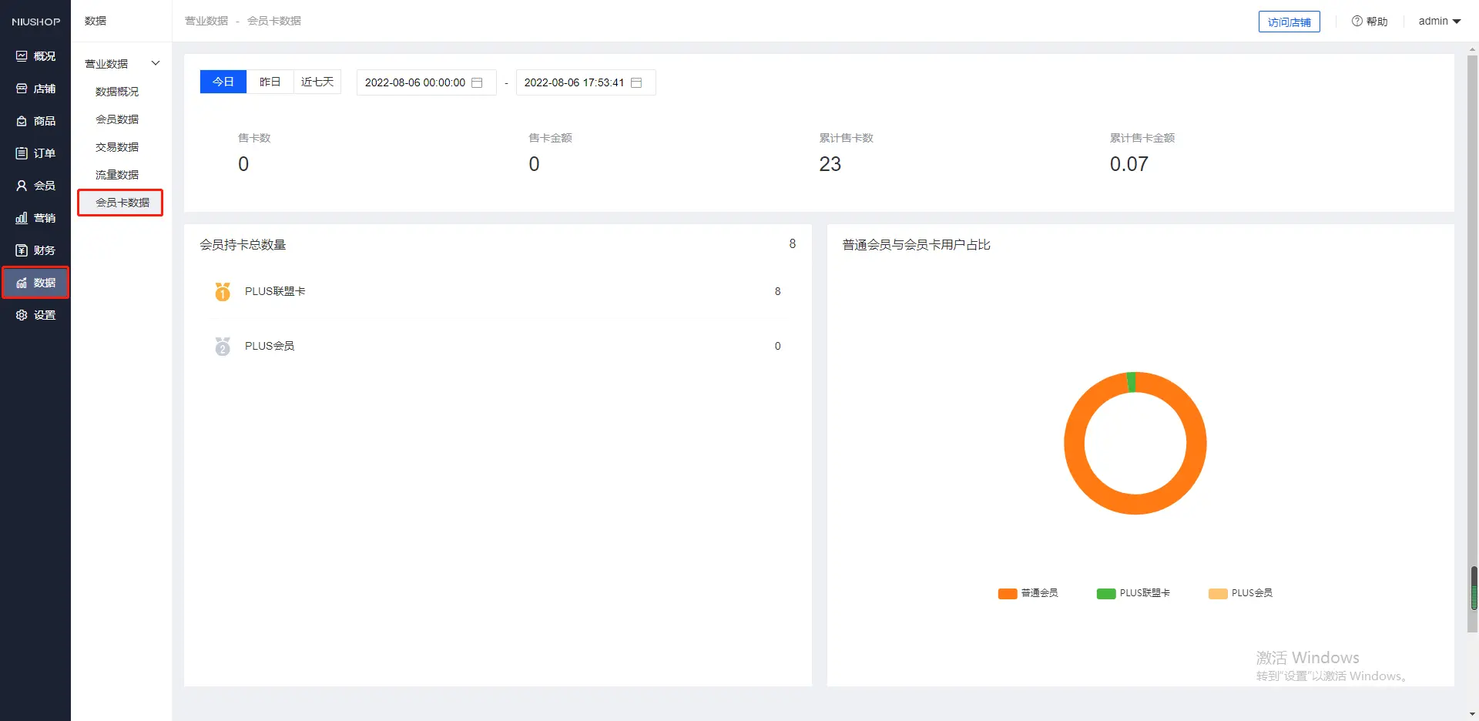The image size is (1479, 721).
Task: Click the calendar icon in start date field
Action: (477, 82)
